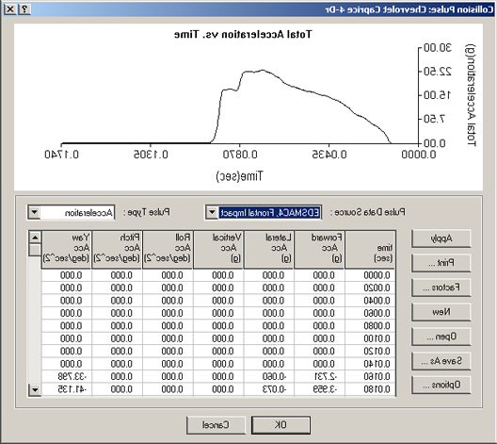
Task: Click the Apply button
Action: 441,238
